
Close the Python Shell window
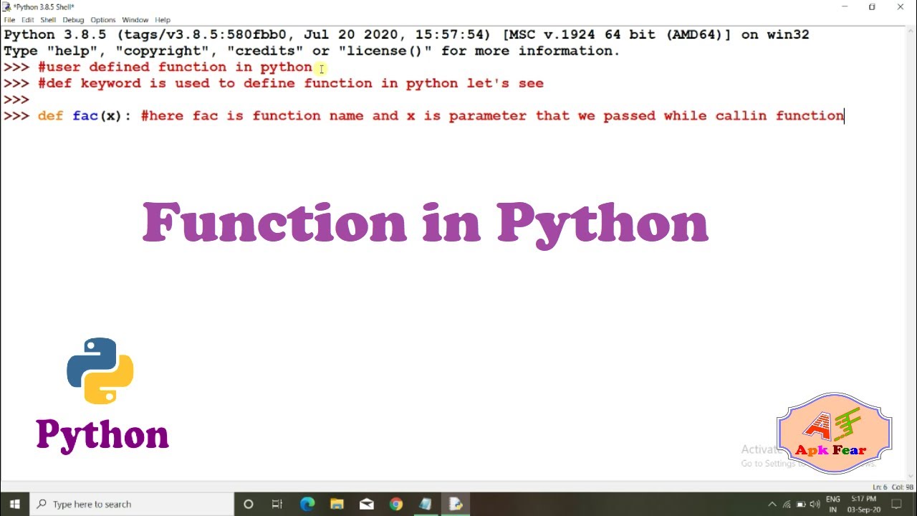coord(901,7)
